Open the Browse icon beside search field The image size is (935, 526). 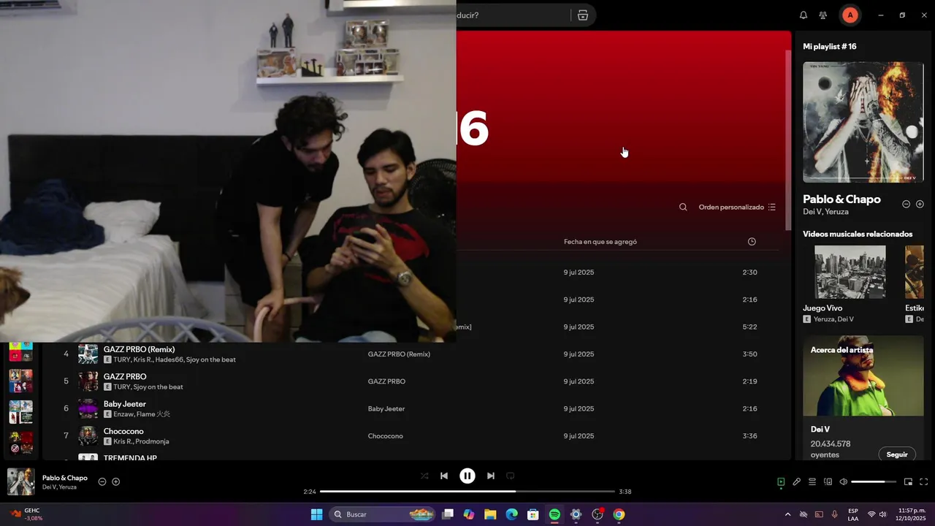point(583,15)
